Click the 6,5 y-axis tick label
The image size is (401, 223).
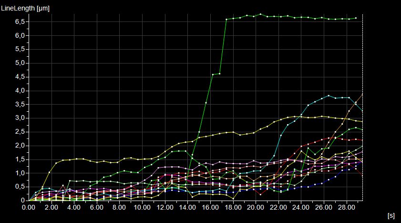click(x=20, y=22)
